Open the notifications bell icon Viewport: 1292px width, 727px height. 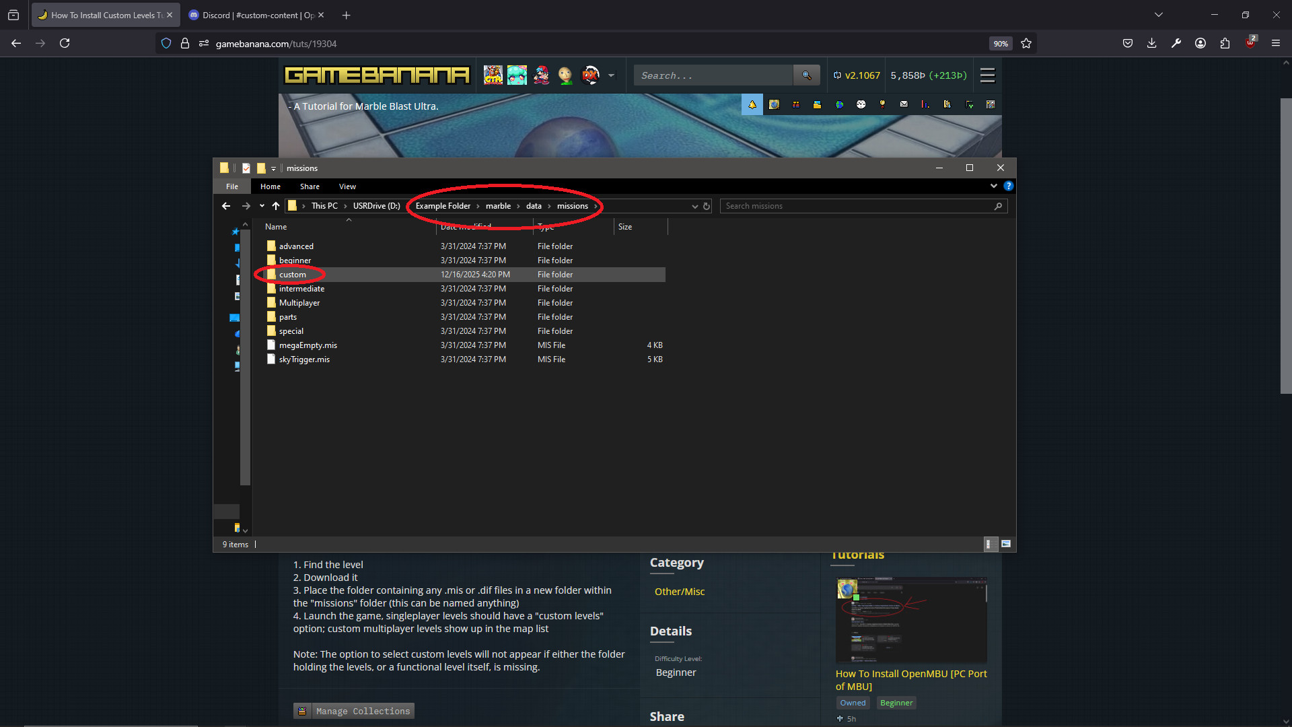[752, 104]
